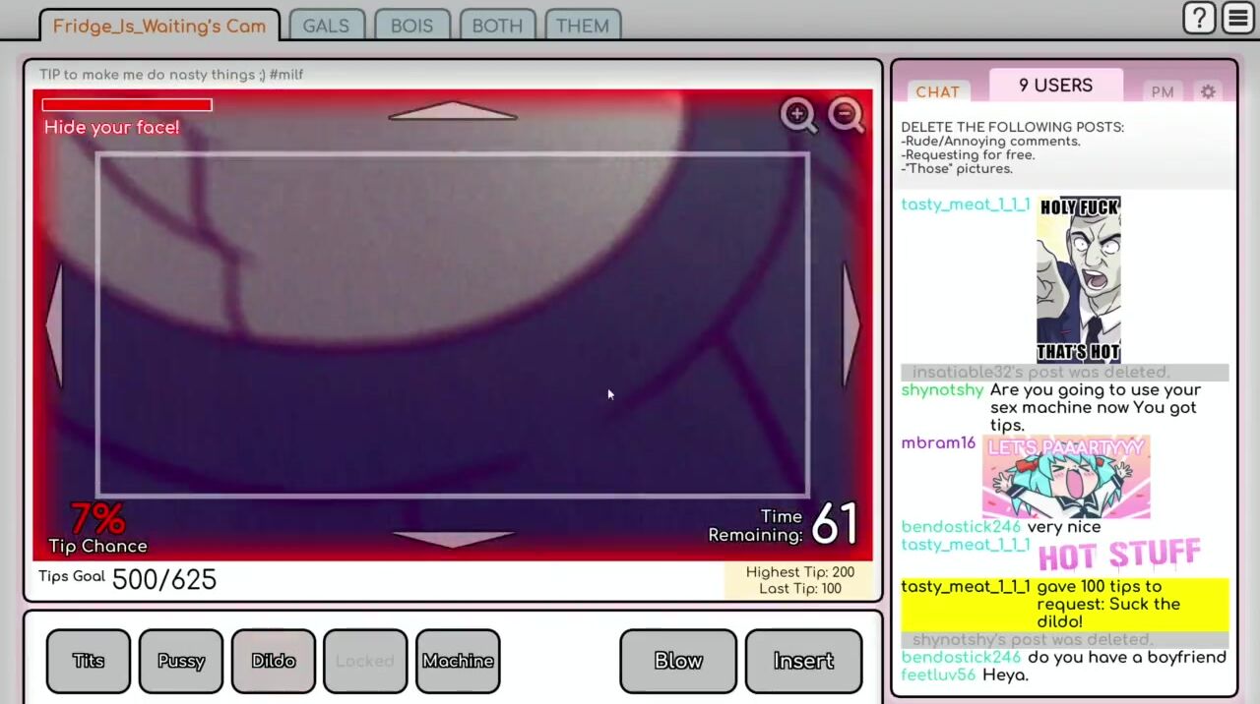Select the BOTH tab
The image size is (1260, 704).
(497, 26)
